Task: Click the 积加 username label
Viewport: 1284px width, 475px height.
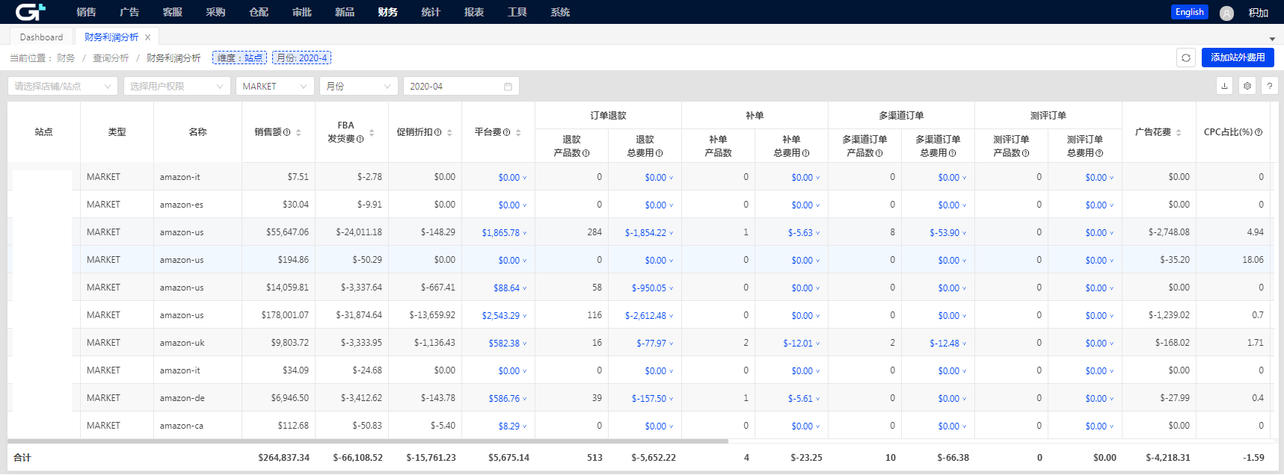Action: [1259, 13]
